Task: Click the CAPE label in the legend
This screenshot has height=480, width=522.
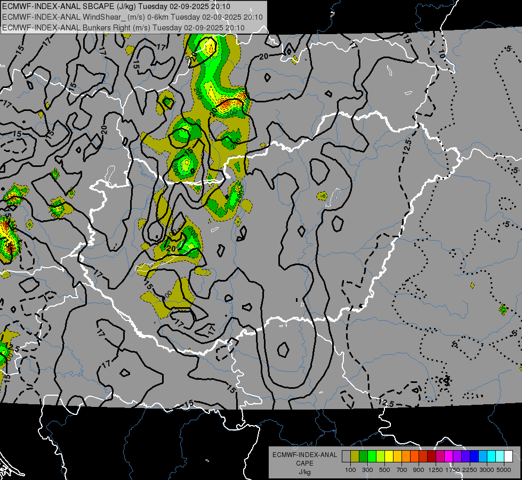Action: (x=304, y=463)
